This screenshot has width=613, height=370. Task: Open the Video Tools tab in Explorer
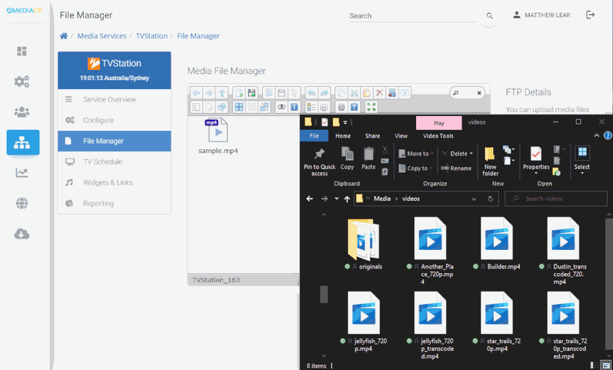point(438,136)
